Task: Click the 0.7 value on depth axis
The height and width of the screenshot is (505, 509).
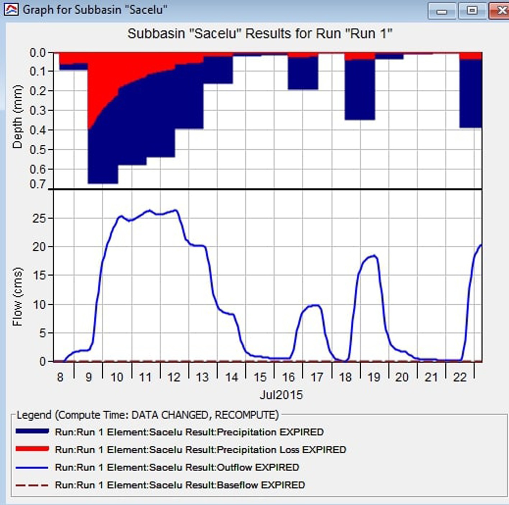Action: (x=38, y=184)
